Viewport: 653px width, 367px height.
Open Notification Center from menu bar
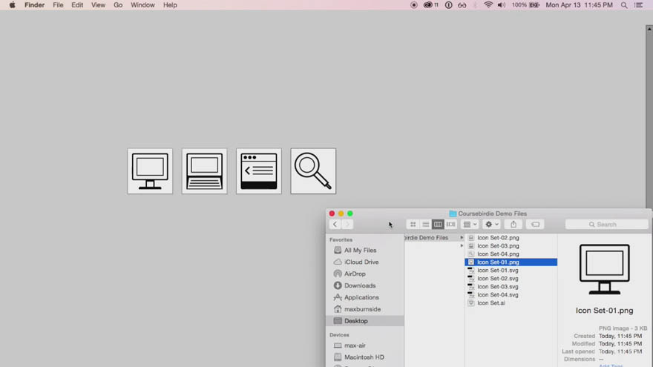click(638, 5)
